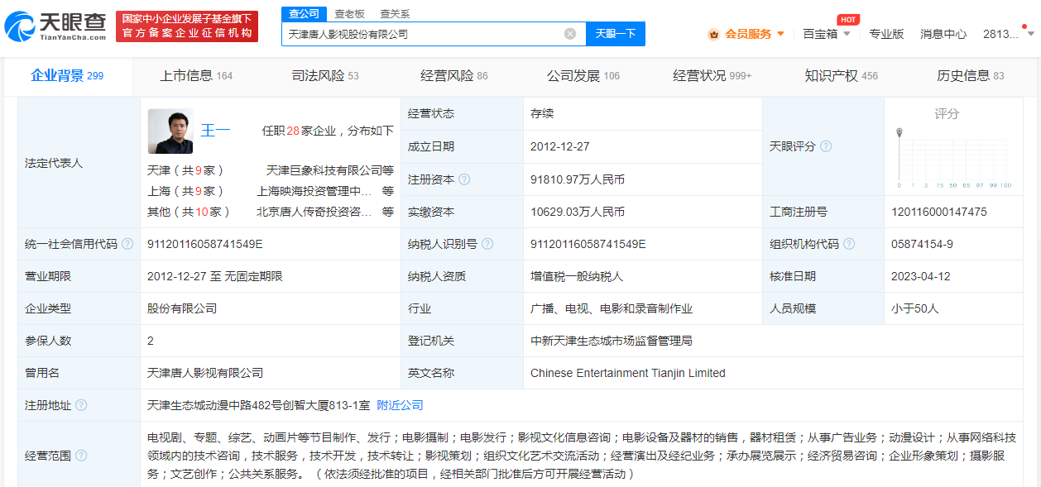This screenshot has height=487, width=1041.
Task: Click registered capital 91810.97万人民币
Action: click(x=578, y=179)
